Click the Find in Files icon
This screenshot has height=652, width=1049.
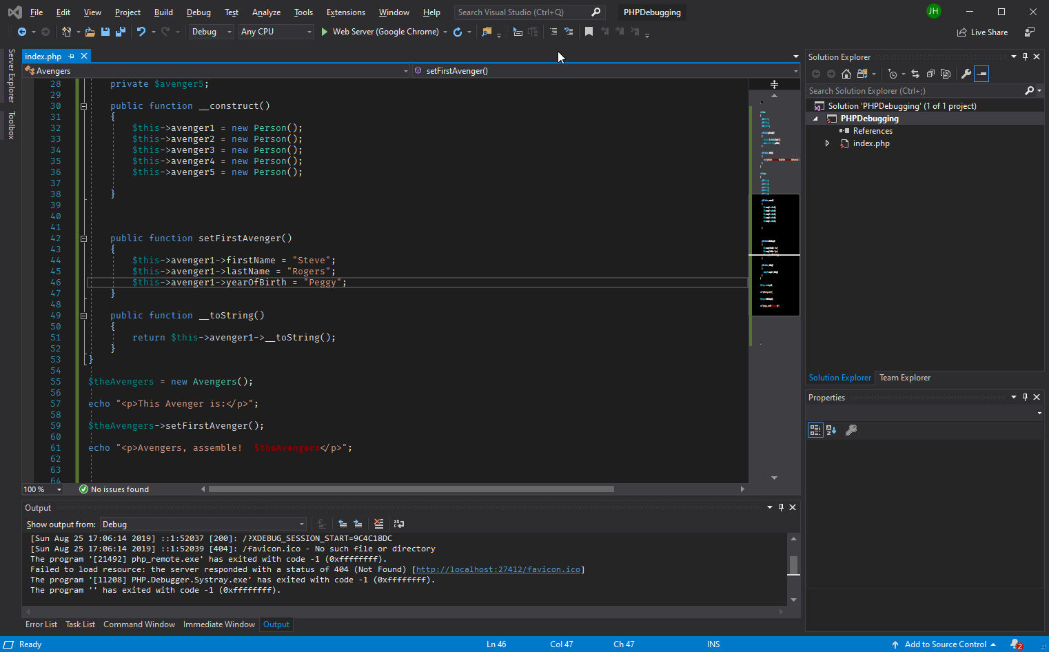487,32
